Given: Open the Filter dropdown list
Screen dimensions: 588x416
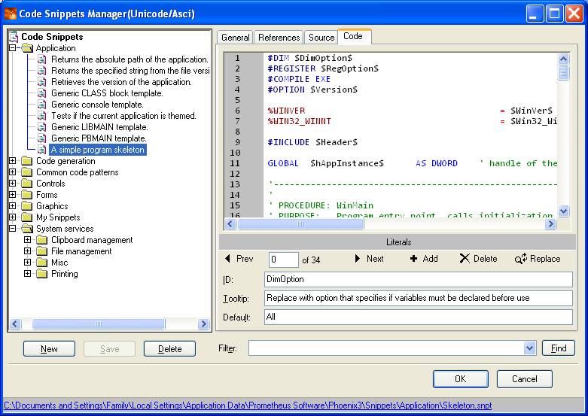Looking at the screenshot, I should 529,348.
